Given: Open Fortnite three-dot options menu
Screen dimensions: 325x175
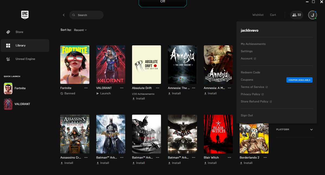Looking at the screenshot, I should pos(86,88).
